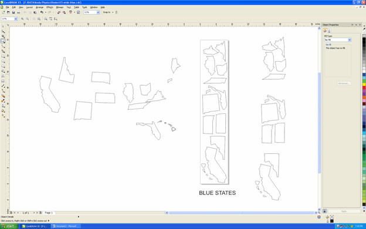Click the Undo arrow icon
Viewport: 366px width, 229px height.
tap(42, 12)
